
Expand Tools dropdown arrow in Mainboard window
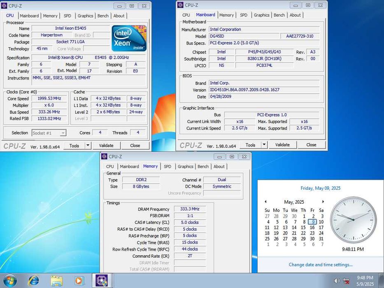[x=264, y=145]
